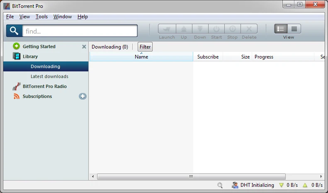Click the Filter button
The image size is (328, 193).
pos(145,46)
